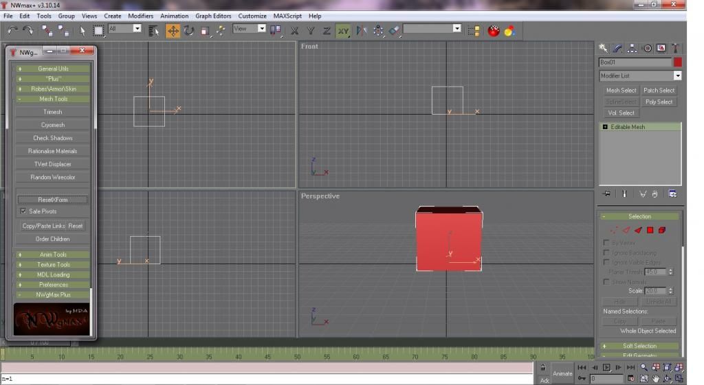Image resolution: width=704 pixels, height=385 pixels.
Task: Click the red object color swatch
Action: (677, 62)
